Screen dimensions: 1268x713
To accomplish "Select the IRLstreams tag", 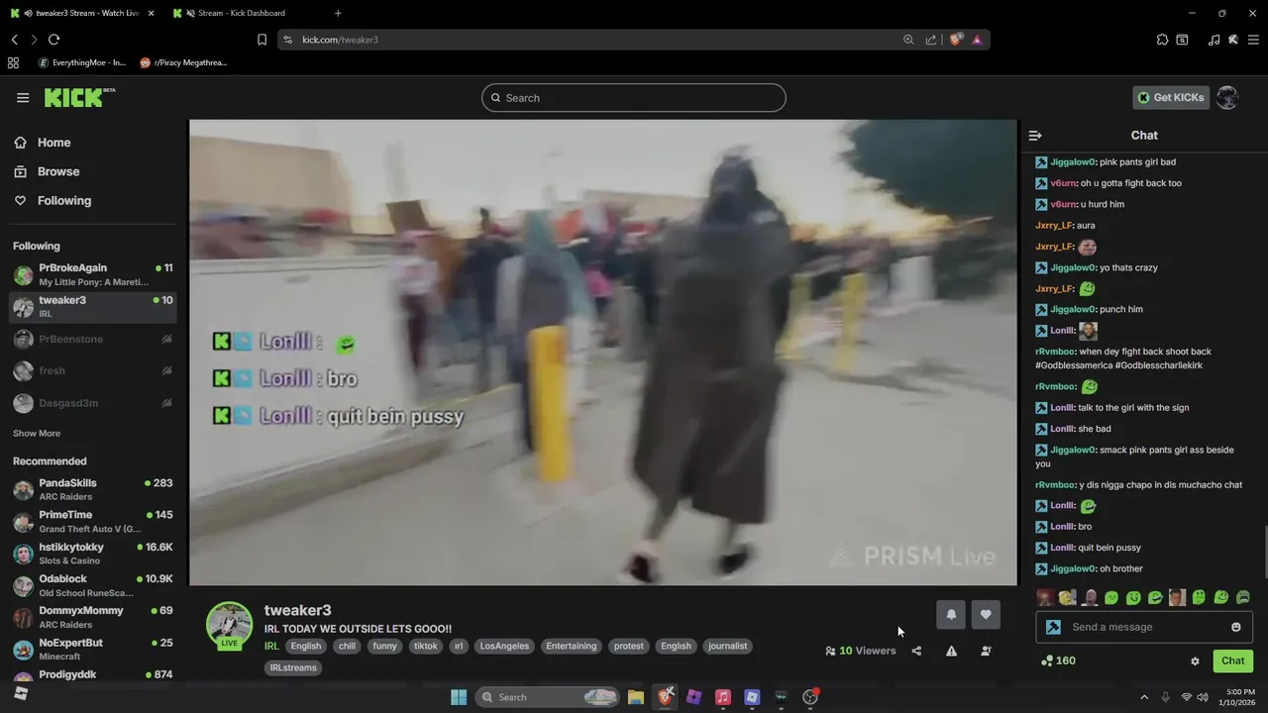I will [x=293, y=667].
